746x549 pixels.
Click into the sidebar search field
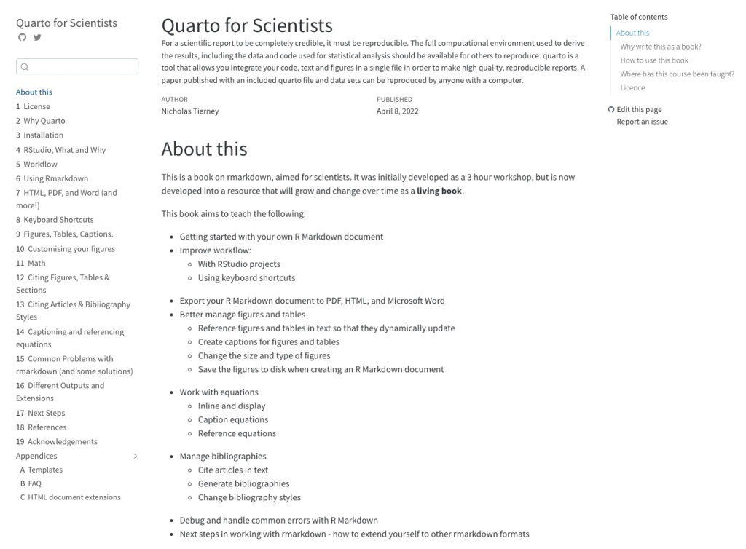(x=77, y=66)
